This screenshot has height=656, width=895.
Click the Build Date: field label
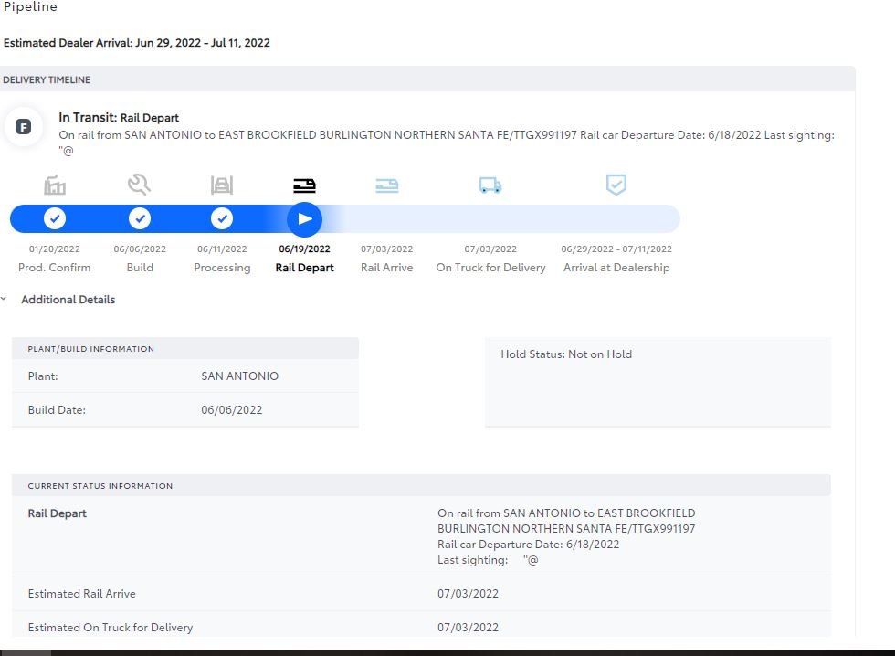[57, 410]
